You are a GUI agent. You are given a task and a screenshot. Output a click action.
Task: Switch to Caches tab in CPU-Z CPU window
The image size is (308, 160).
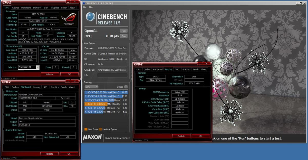pos(16,8)
